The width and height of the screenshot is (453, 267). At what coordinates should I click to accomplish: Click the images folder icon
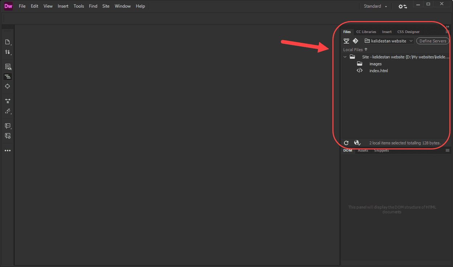(x=360, y=64)
